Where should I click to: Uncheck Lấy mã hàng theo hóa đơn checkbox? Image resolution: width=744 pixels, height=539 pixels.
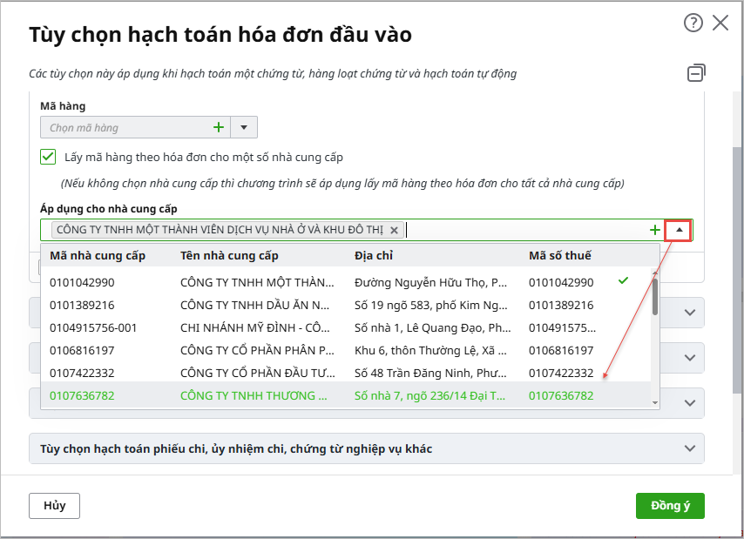click(48, 158)
